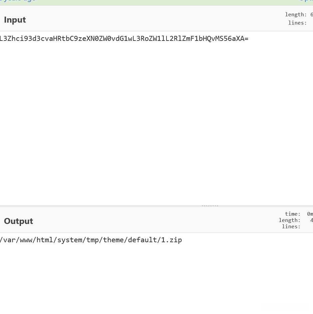Image resolution: width=313 pixels, height=314 pixels.
Task: Place cursor on "1.zip" in the Output
Action: tap(172, 240)
